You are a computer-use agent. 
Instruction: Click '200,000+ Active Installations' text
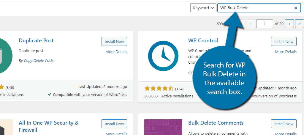(169, 96)
